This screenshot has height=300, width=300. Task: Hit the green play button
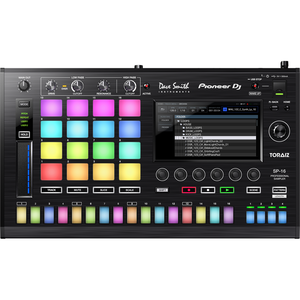pos(227,190)
